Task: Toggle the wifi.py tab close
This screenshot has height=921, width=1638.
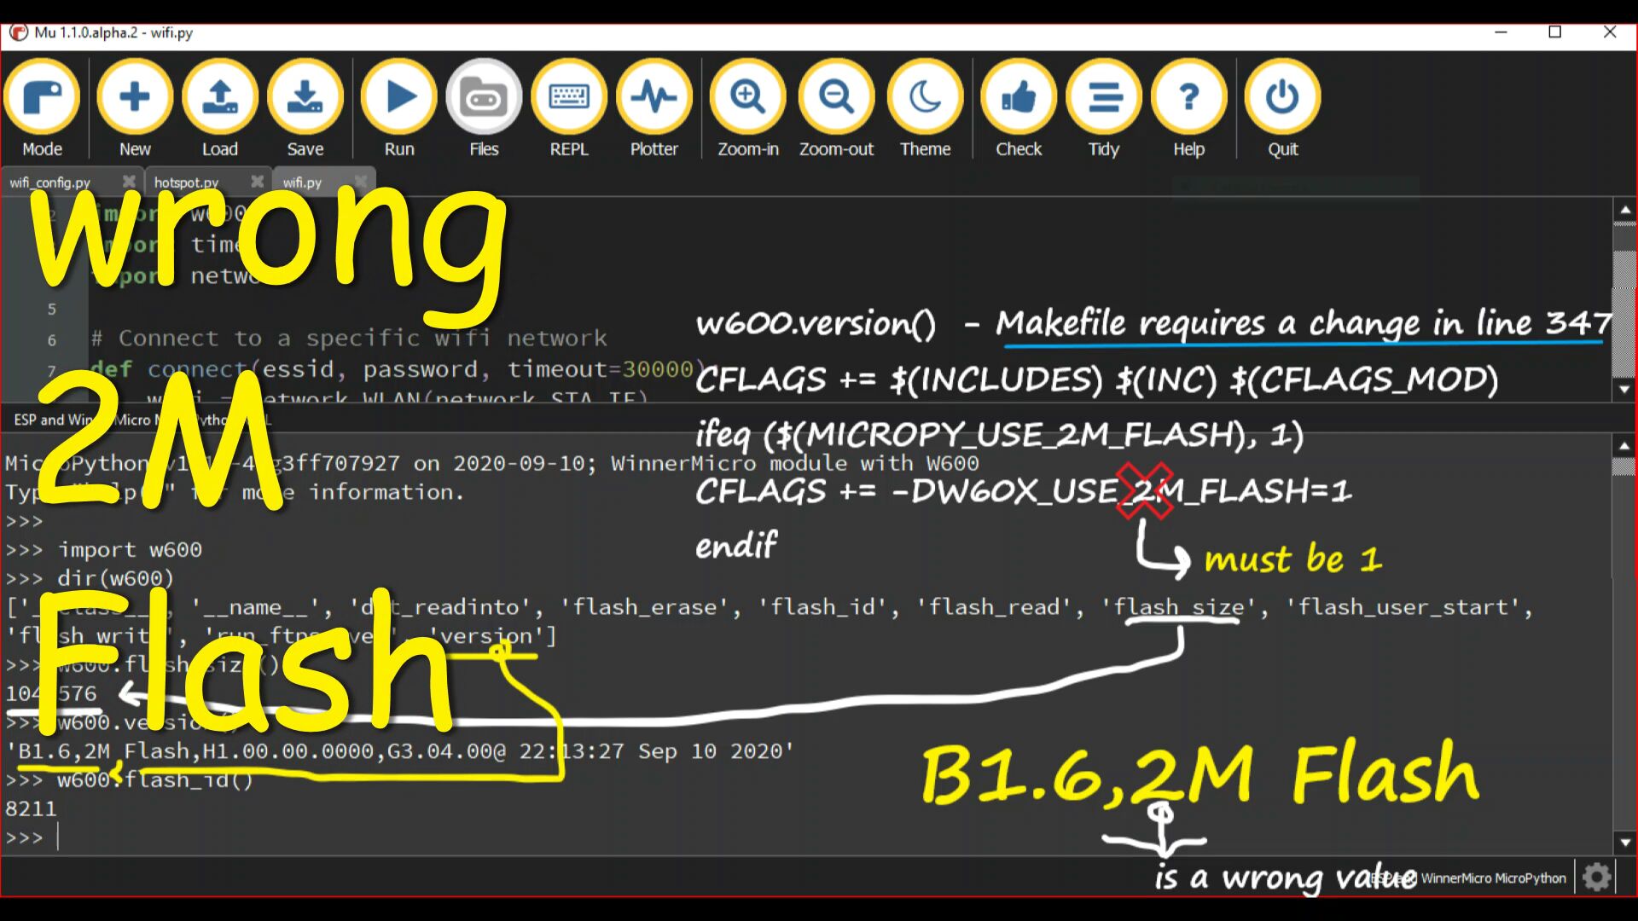Action: point(360,181)
